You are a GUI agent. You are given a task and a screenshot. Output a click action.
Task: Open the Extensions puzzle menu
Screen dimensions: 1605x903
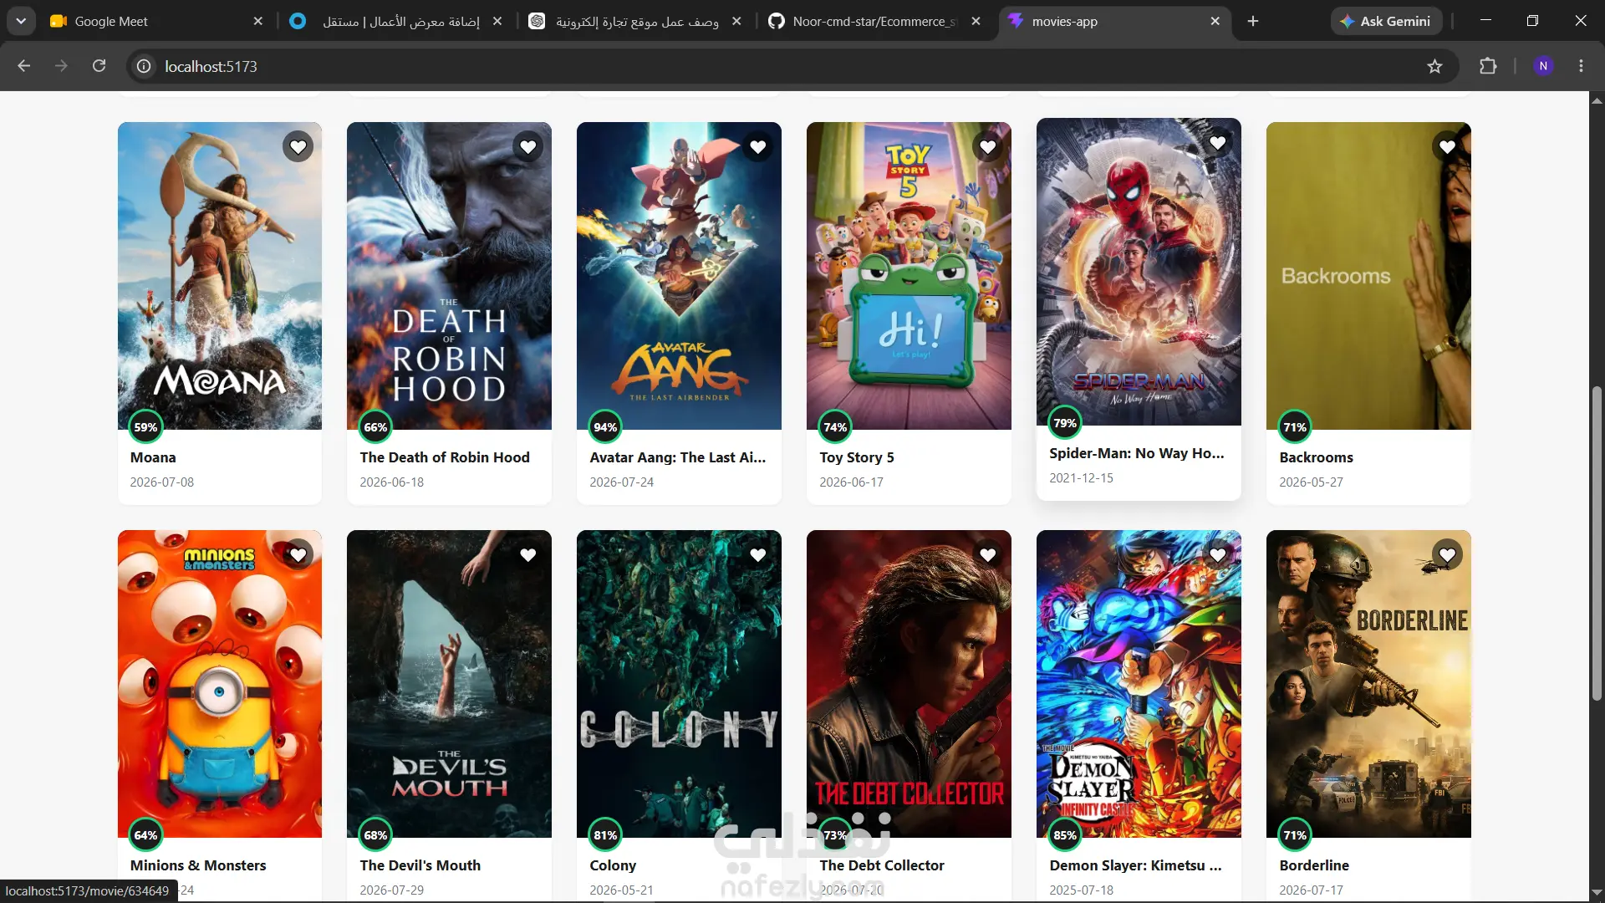(1488, 66)
